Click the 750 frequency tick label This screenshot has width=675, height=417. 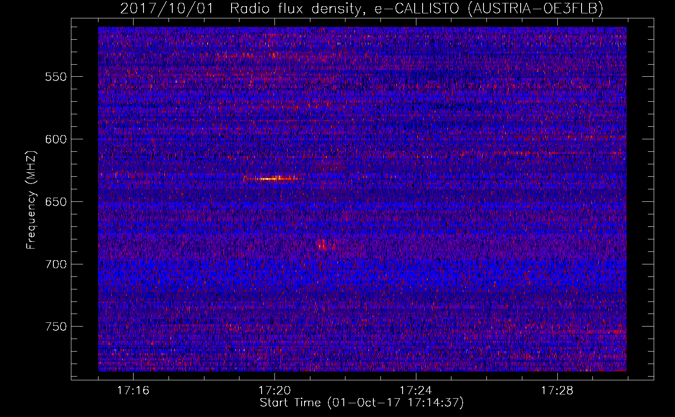point(56,327)
